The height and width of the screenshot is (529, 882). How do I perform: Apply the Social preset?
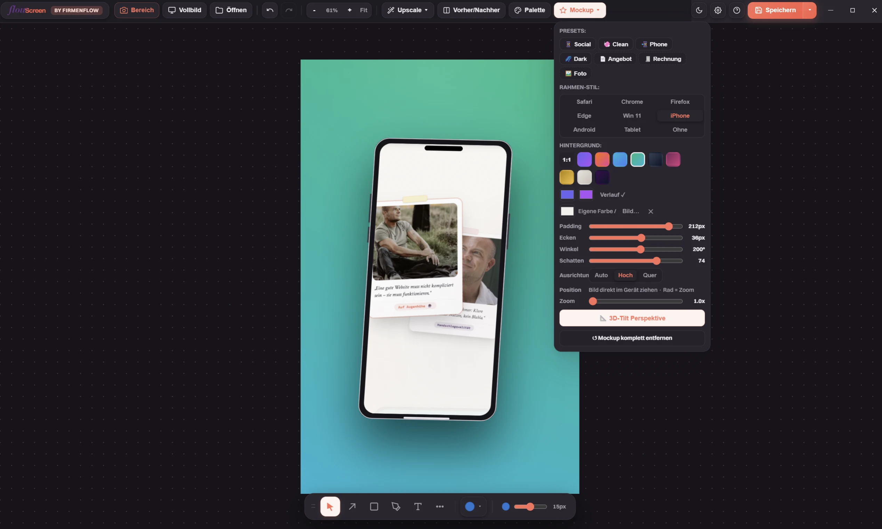578,44
